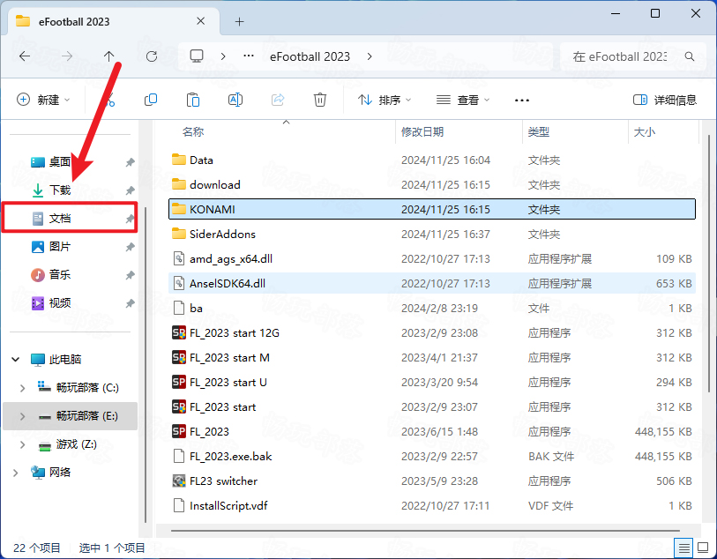Click the Paste toolbar icon
The width and height of the screenshot is (717, 559).
[193, 100]
